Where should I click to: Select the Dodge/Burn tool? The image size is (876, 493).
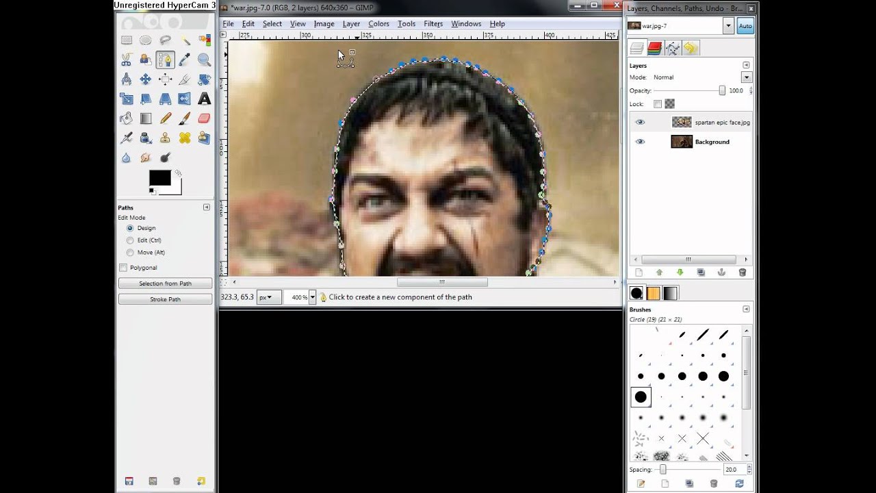pos(165,157)
